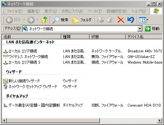Click the ワイヤレス ネットワーク接続 wireless icon
Image resolution: width=164 pixels, height=125 pixels.
pyautogui.click(x=6, y=57)
